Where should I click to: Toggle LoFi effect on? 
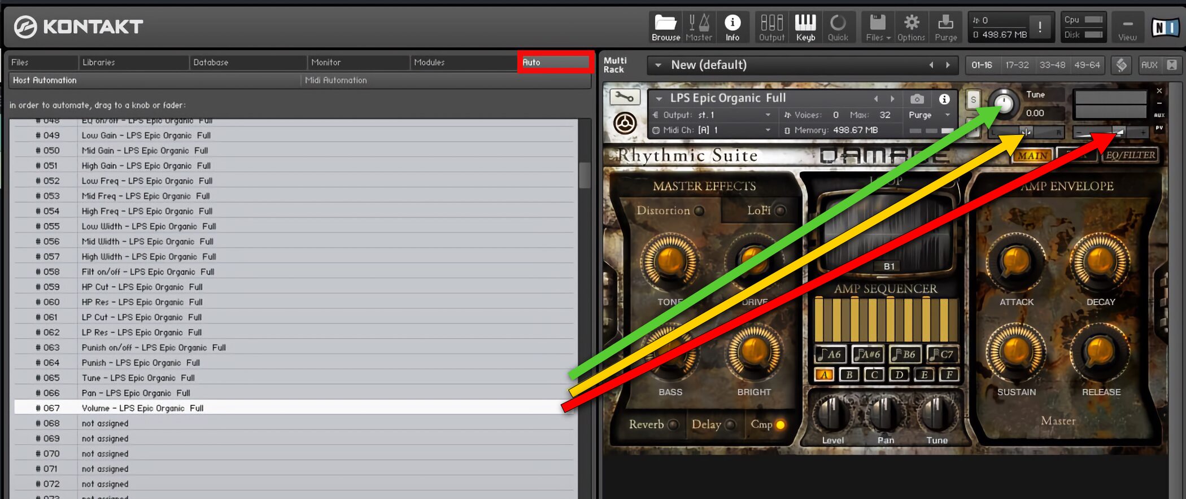(x=781, y=211)
